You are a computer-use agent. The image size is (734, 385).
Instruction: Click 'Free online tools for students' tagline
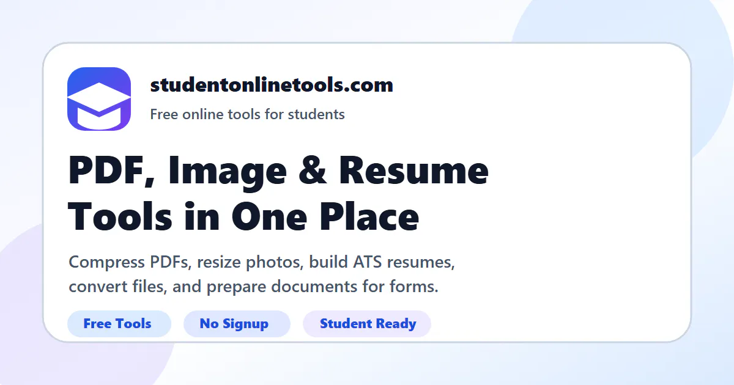(247, 114)
